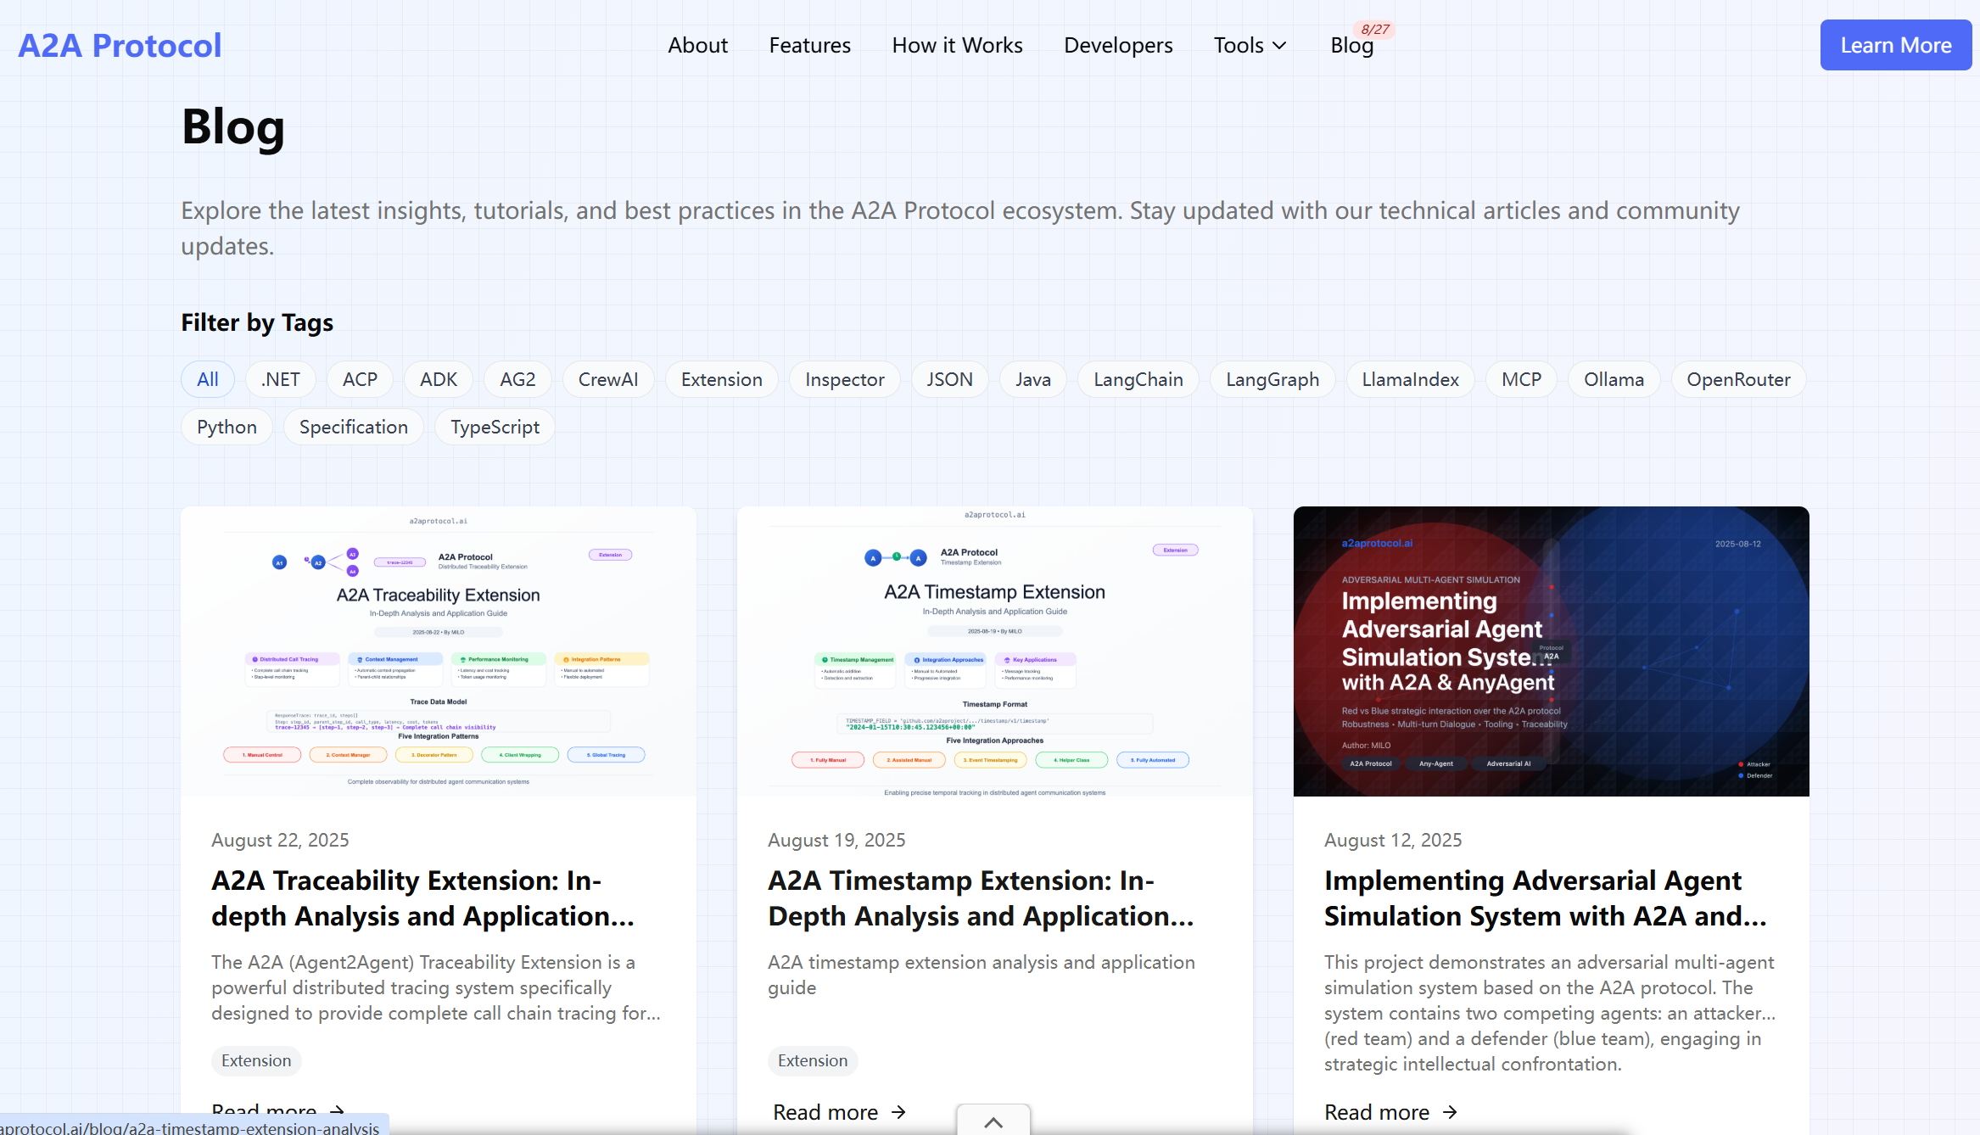Click Extension tag on Timestamp card

[813, 1060]
